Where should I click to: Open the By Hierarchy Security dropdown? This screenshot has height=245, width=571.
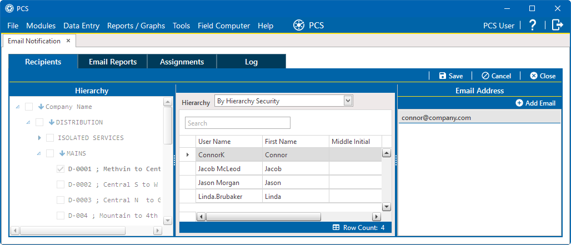pyautogui.click(x=348, y=101)
